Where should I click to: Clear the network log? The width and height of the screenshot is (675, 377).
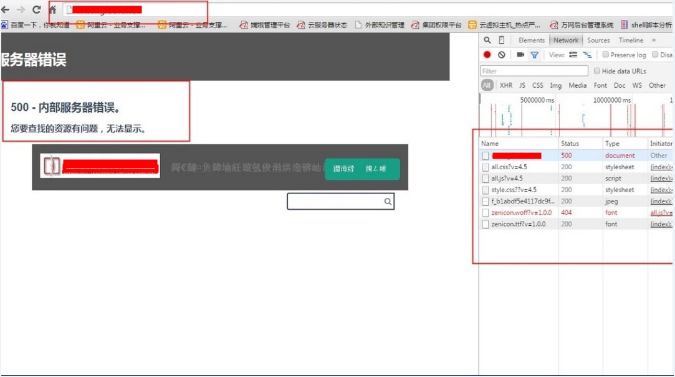pos(502,55)
